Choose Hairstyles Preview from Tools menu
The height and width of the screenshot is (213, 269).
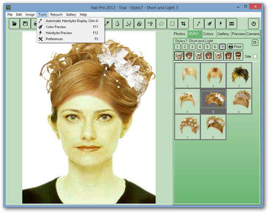click(60, 33)
